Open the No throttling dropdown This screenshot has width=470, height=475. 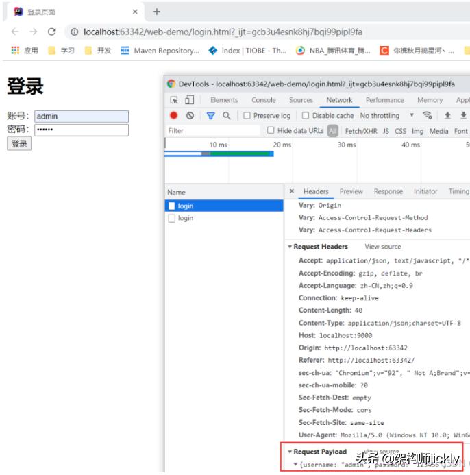(x=386, y=115)
